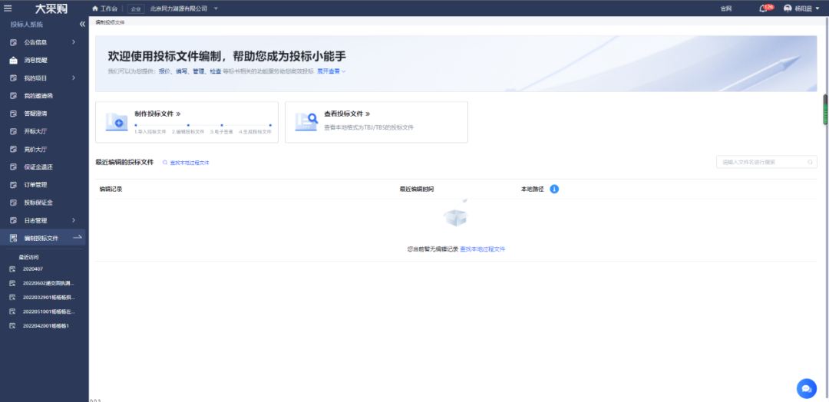
Task: Expand the 我的项目 submenu chevron
Action: pyautogui.click(x=74, y=78)
